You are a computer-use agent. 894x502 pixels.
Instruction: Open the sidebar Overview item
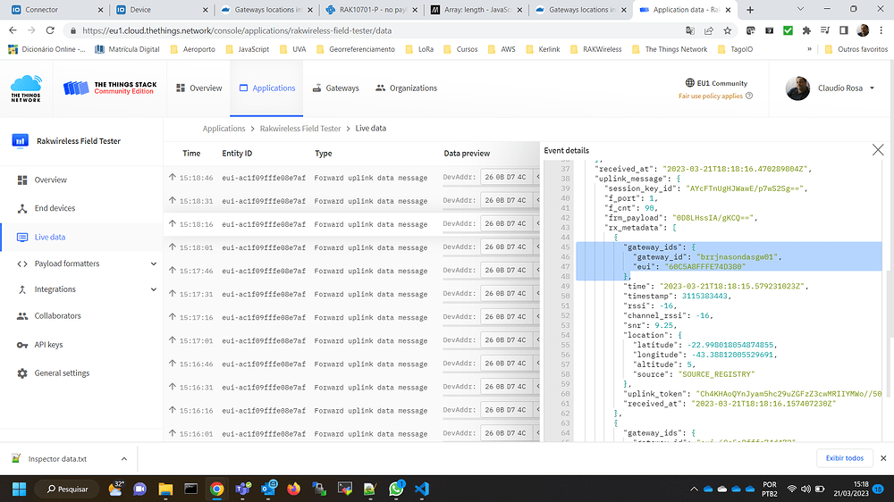pos(50,180)
